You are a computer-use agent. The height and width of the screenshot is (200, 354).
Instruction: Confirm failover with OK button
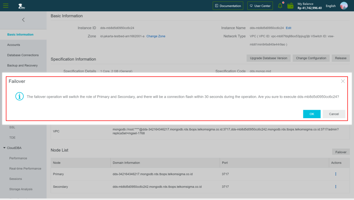[312, 114]
